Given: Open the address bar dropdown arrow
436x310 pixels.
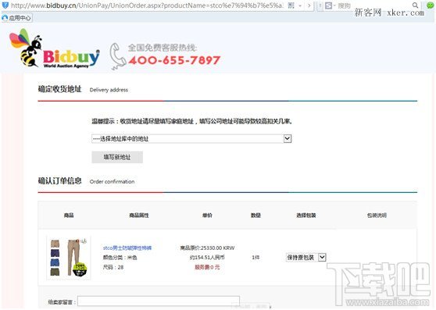Looking at the screenshot, I should pos(300,5).
